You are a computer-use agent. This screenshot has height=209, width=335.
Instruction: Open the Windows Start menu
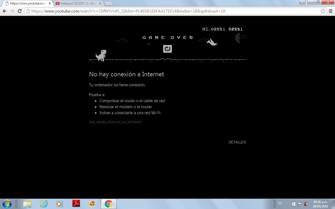click(x=7, y=204)
